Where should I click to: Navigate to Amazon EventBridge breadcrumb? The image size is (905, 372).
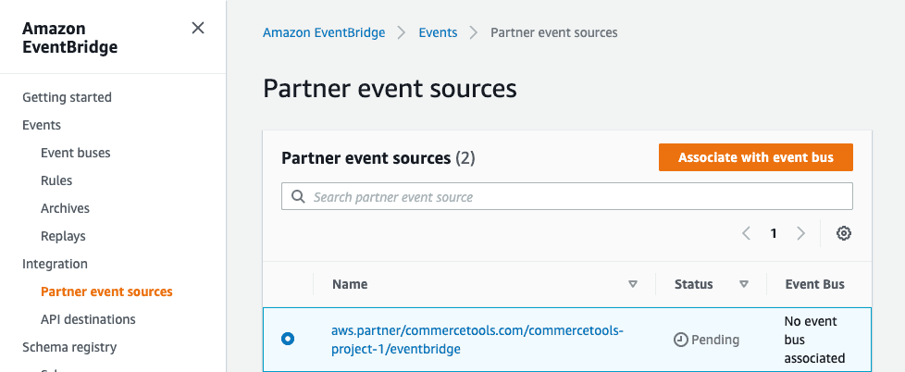point(324,32)
